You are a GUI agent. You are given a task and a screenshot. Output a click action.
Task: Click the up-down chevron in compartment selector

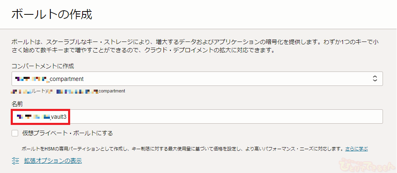[x=375, y=78]
